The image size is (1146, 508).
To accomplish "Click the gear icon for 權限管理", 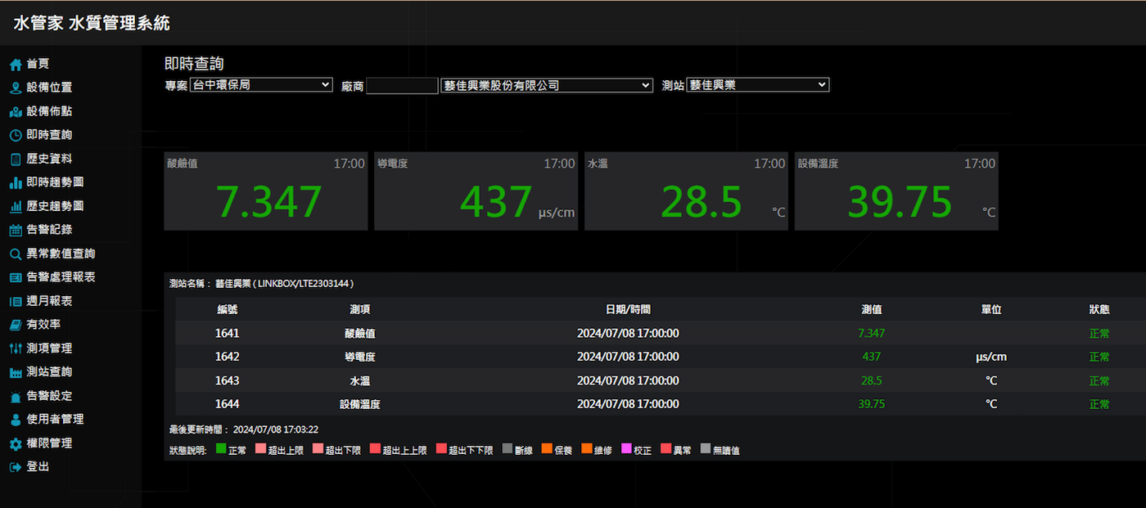I will tap(16, 443).
